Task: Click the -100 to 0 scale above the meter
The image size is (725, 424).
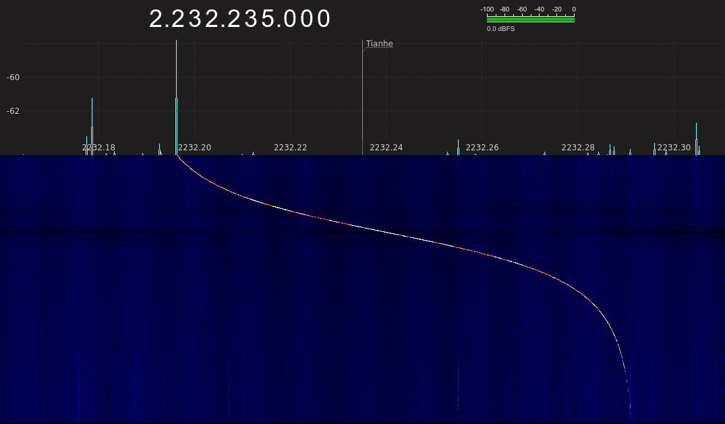Action: pyautogui.click(x=530, y=9)
